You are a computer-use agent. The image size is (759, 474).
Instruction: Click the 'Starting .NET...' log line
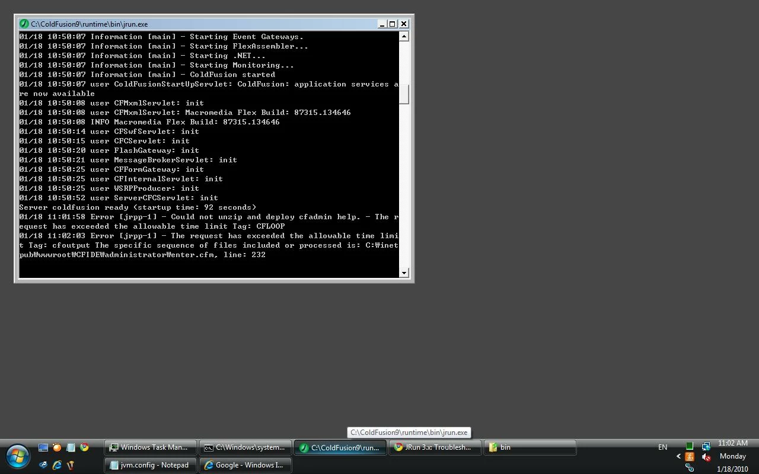click(142, 56)
